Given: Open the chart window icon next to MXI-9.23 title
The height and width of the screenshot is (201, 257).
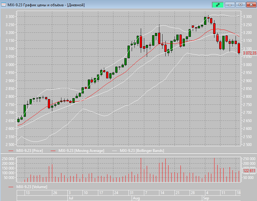Looking at the screenshot, I should click(x=3, y=5).
